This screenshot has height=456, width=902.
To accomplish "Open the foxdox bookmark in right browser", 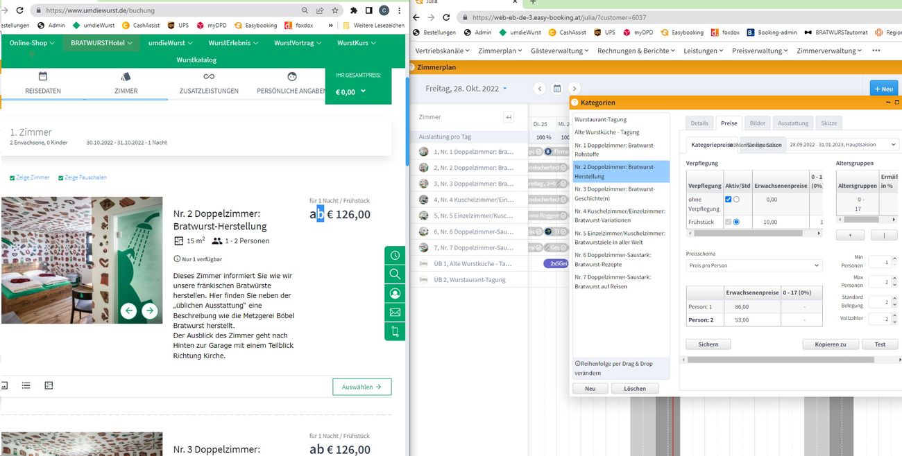I will tap(726, 32).
